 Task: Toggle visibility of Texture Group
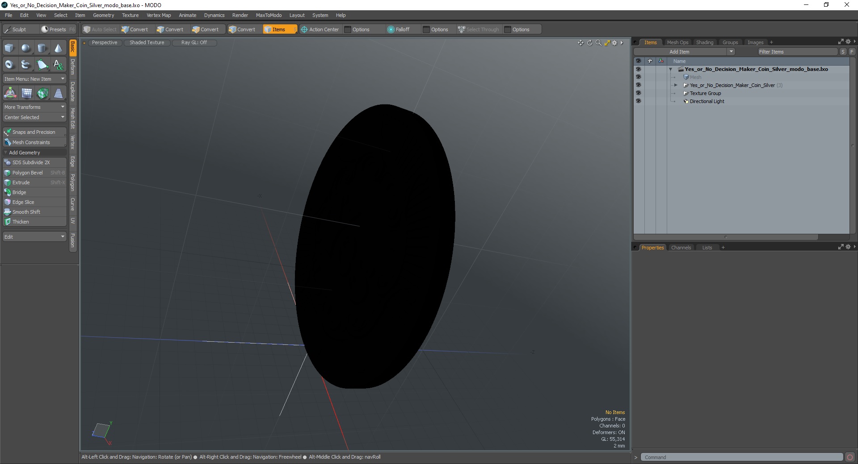click(x=638, y=93)
